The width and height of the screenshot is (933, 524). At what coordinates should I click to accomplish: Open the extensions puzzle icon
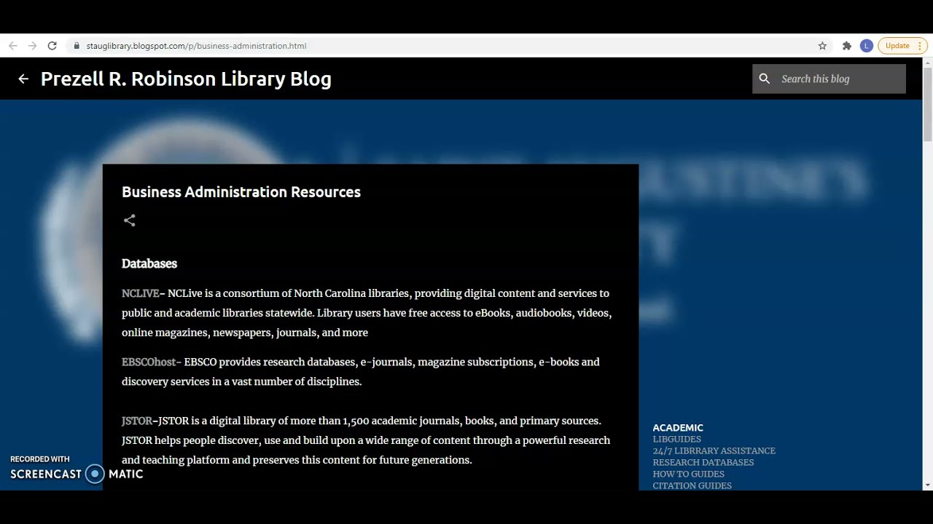[846, 46]
